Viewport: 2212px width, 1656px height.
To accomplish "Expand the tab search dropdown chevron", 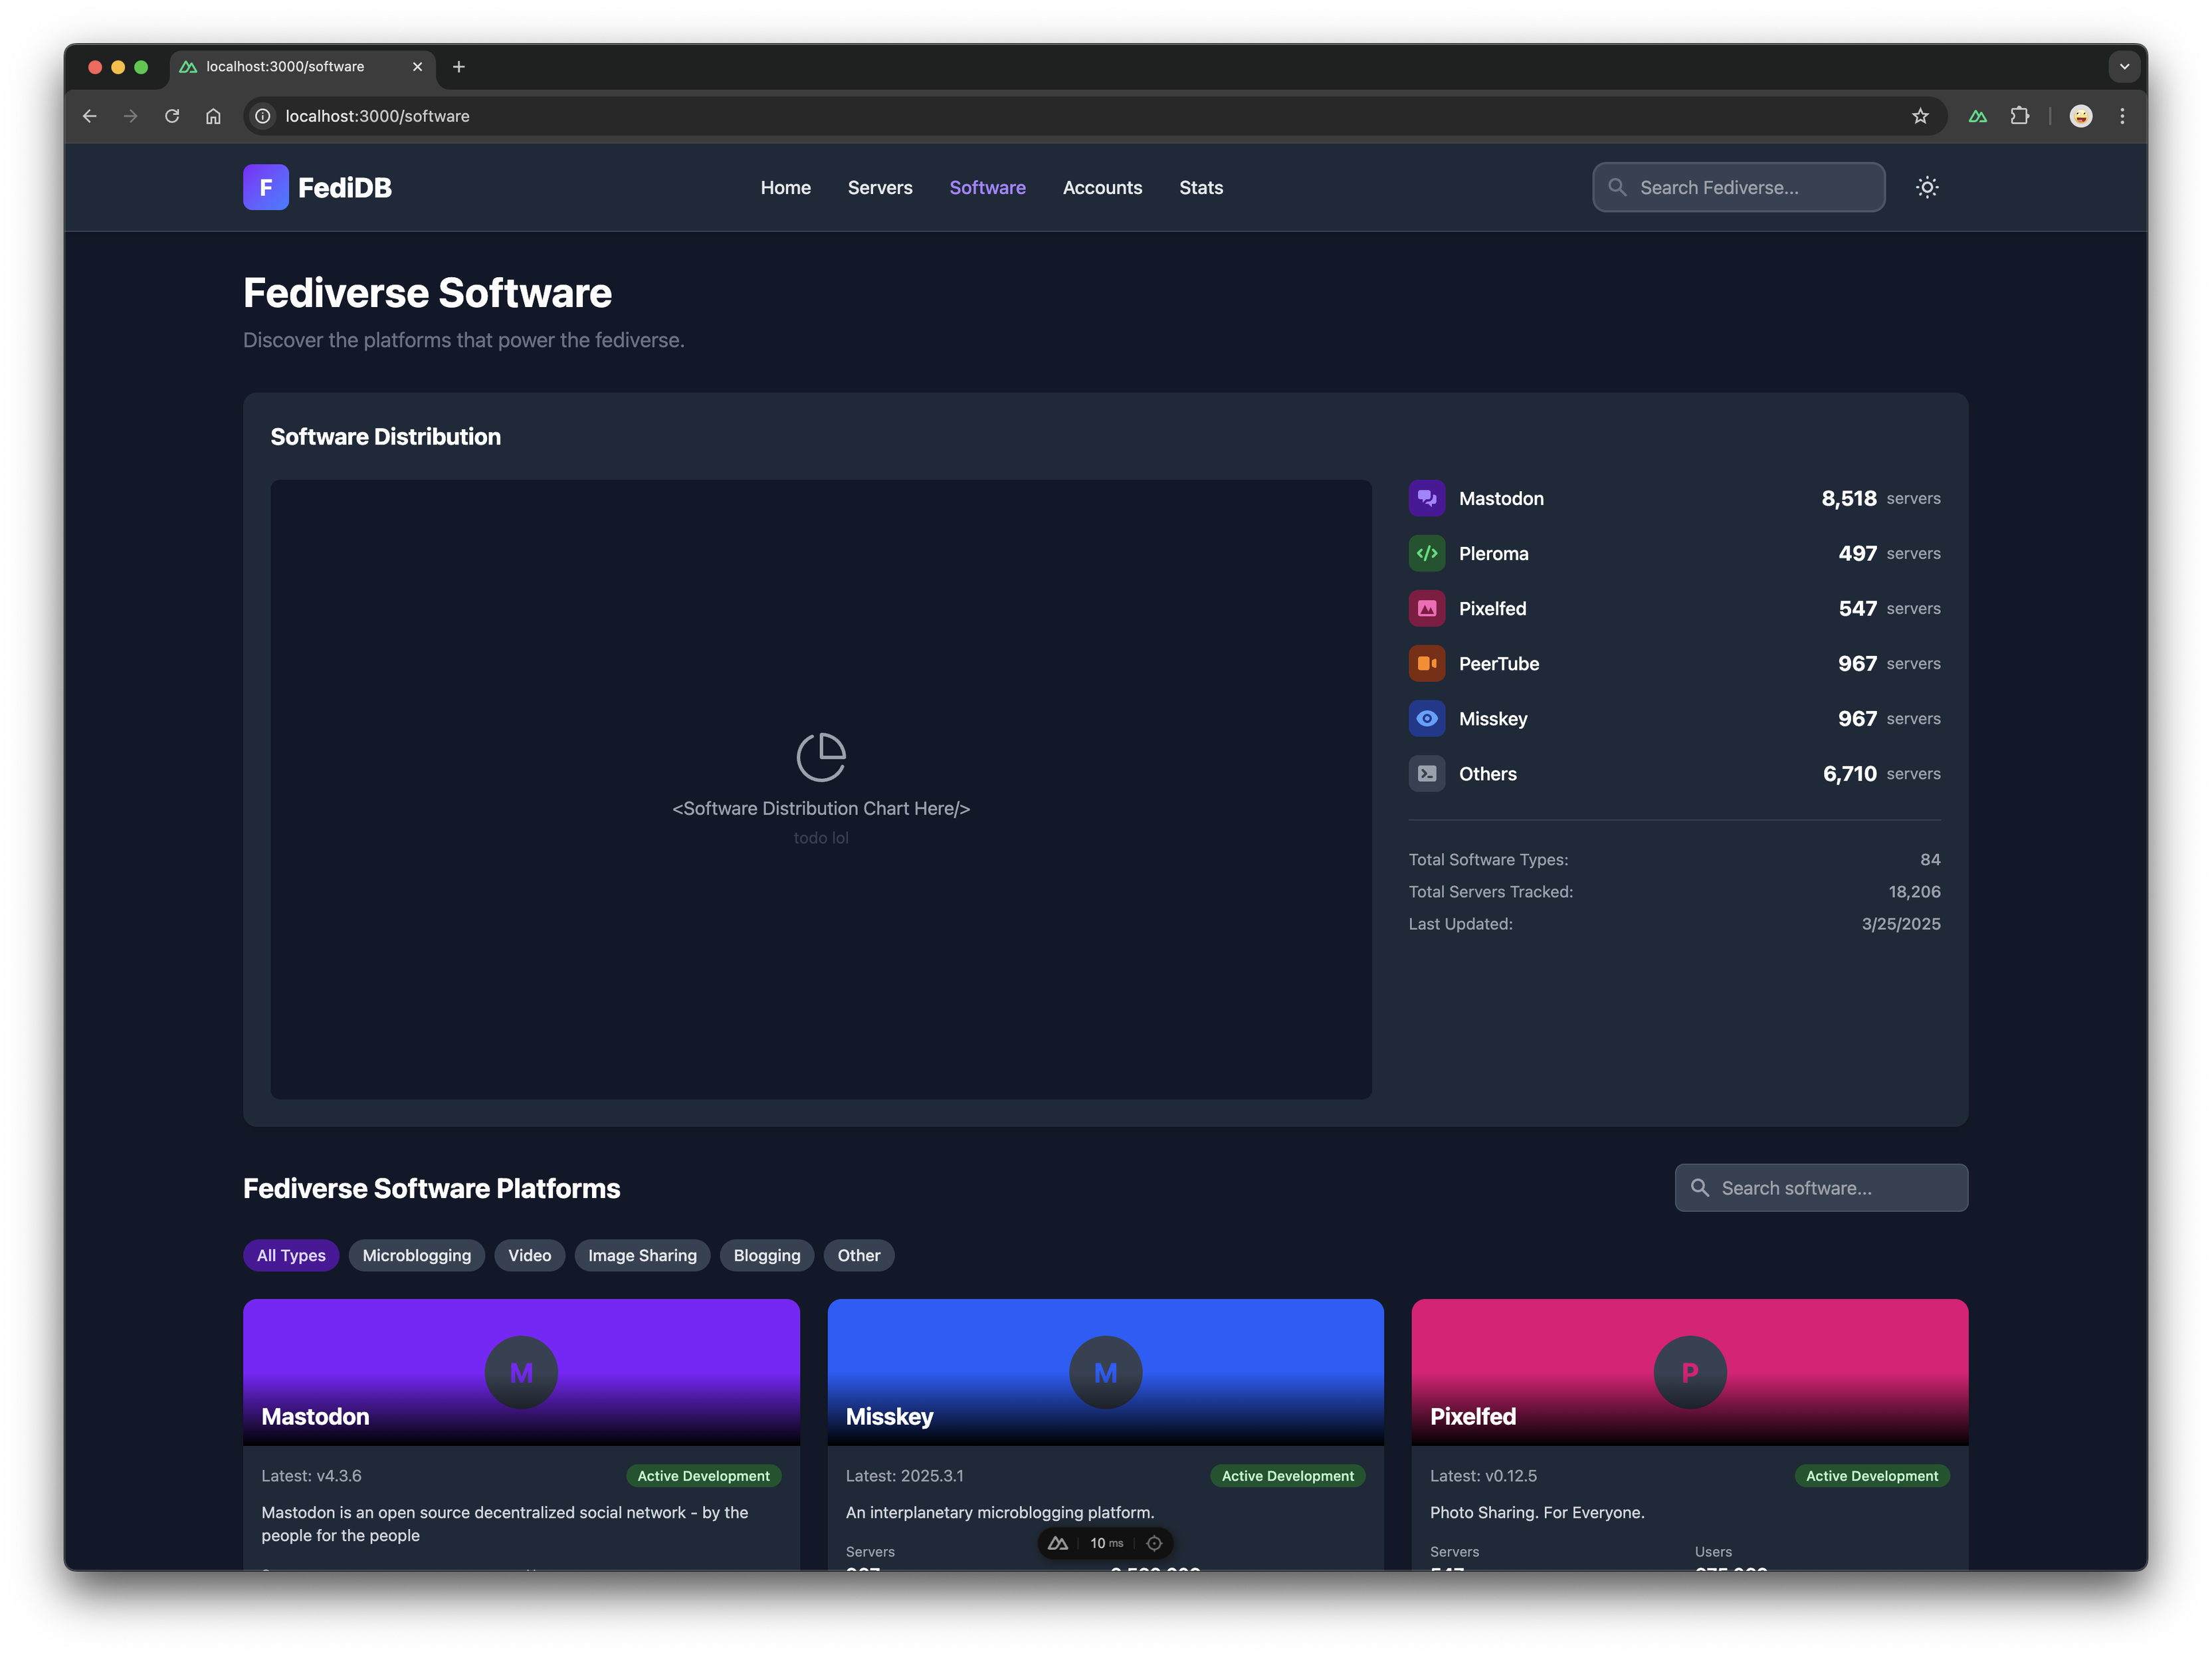I will pos(2124,67).
